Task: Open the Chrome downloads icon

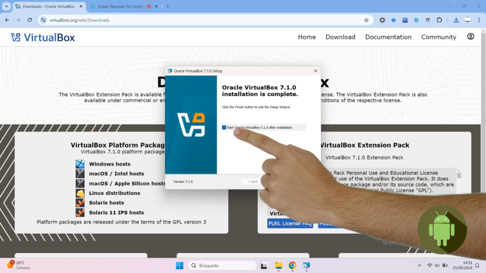Action: point(456,20)
